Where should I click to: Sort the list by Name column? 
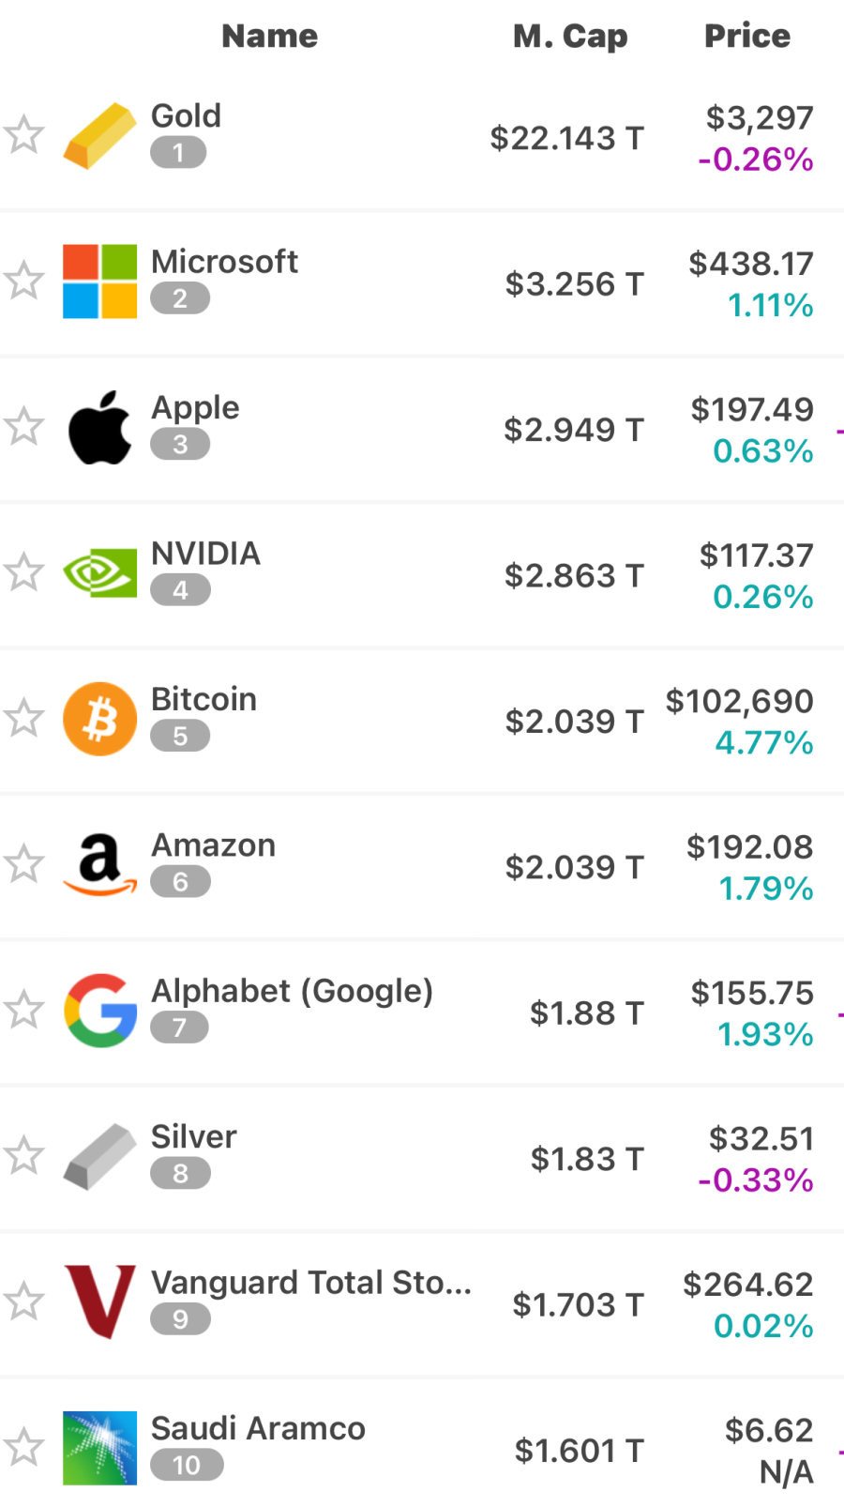[269, 36]
